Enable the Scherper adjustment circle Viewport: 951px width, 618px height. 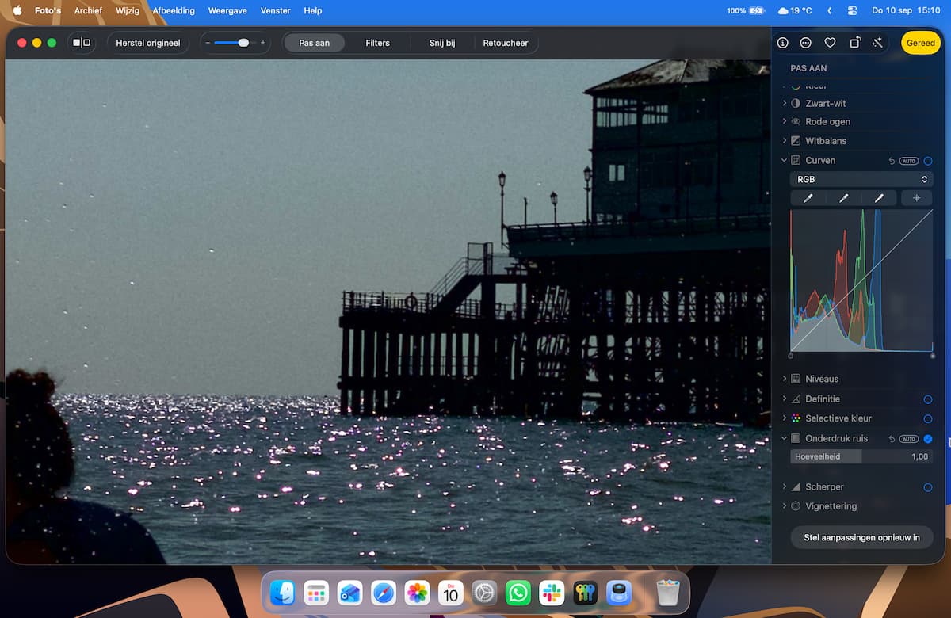coord(928,487)
